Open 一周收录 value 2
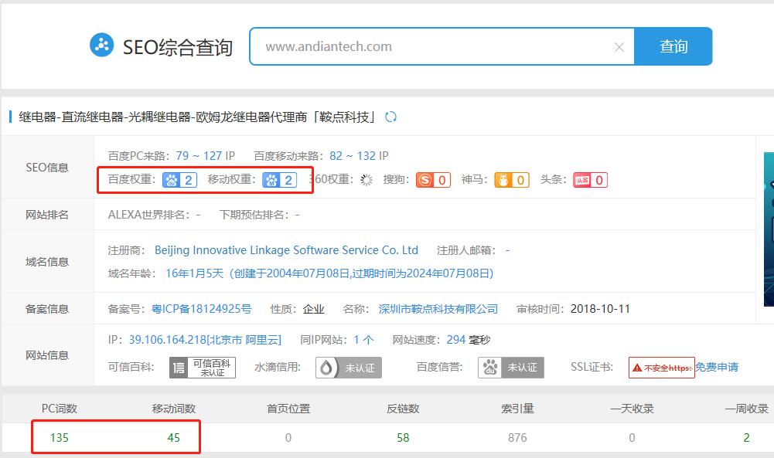774x458 pixels. 746,438
